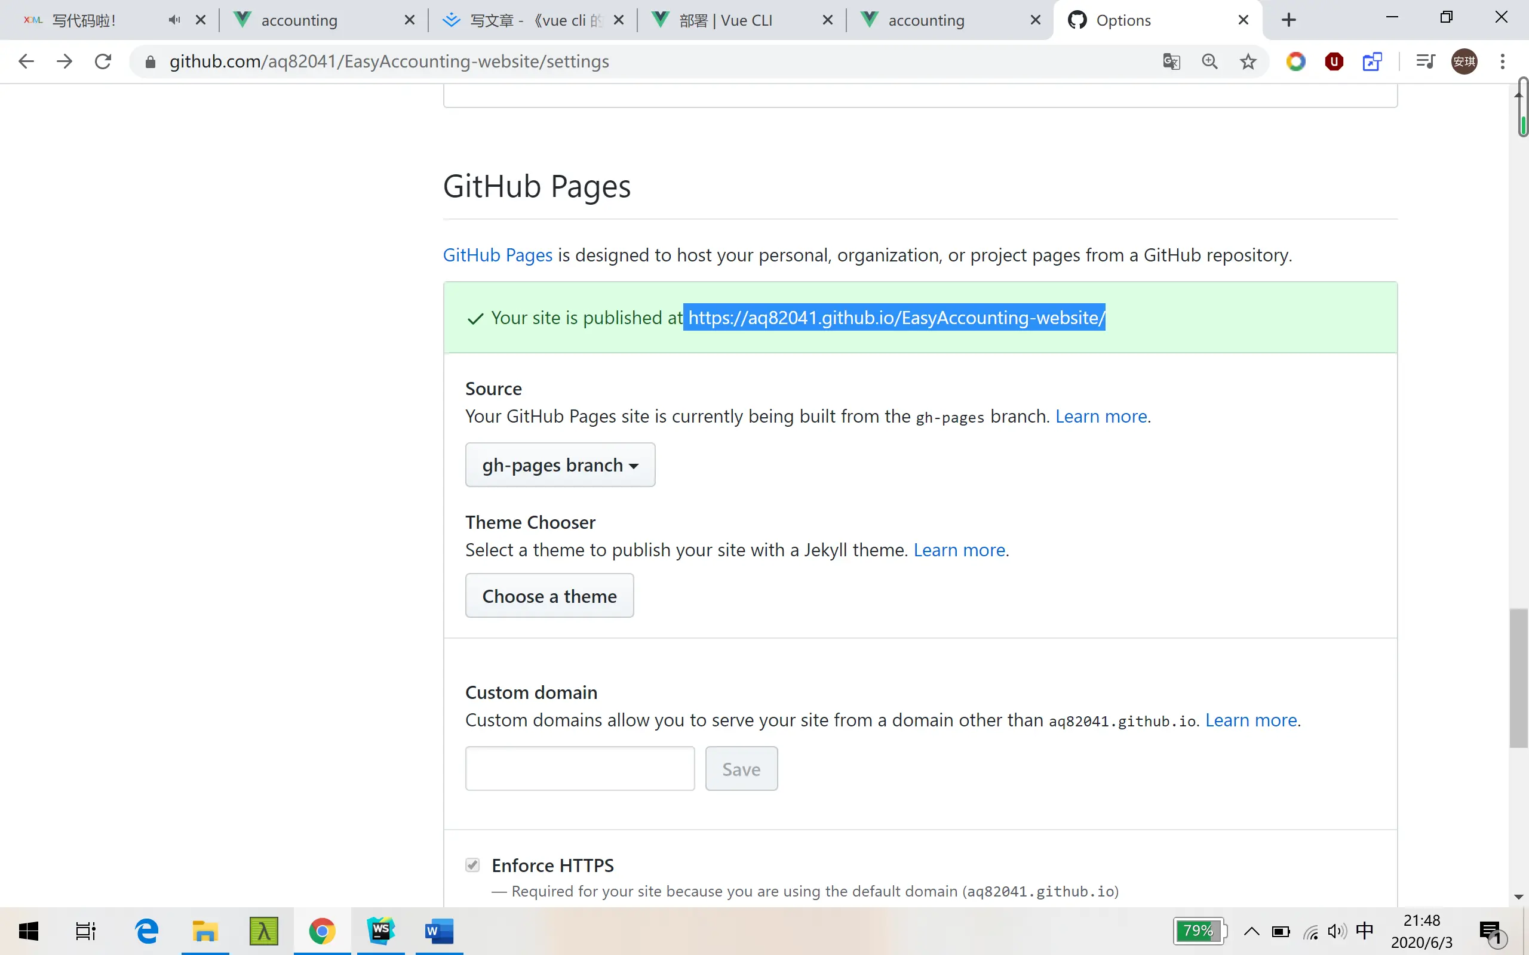Open the published site URL link
Screen dimensions: 1529x955
(x=896, y=318)
